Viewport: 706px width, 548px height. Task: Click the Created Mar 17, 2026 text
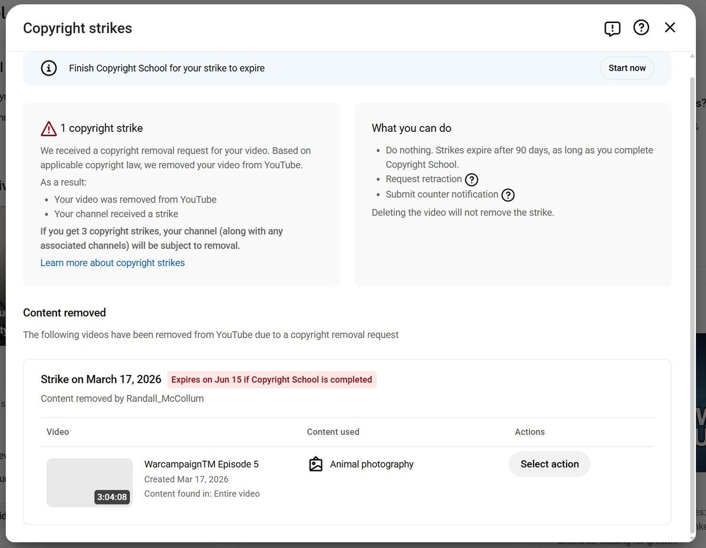(186, 479)
